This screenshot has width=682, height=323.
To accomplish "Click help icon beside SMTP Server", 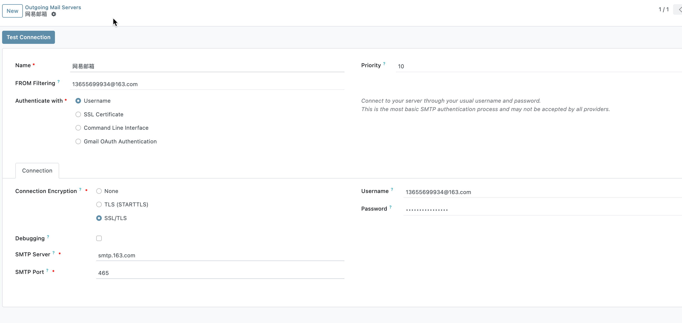I will (53, 253).
